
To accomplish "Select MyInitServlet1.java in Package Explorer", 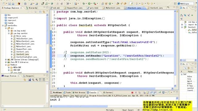I will click(25, 41).
